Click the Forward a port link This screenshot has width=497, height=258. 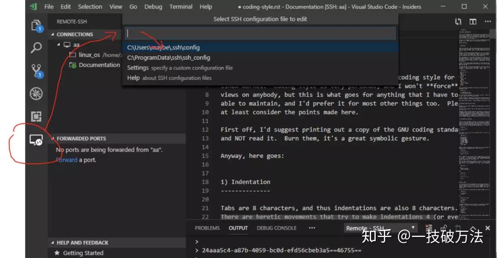(67, 160)
